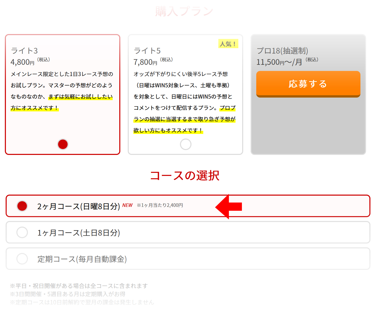
Task: Choose the 2ヶ月コース radio button
Action: pos(22,206)
